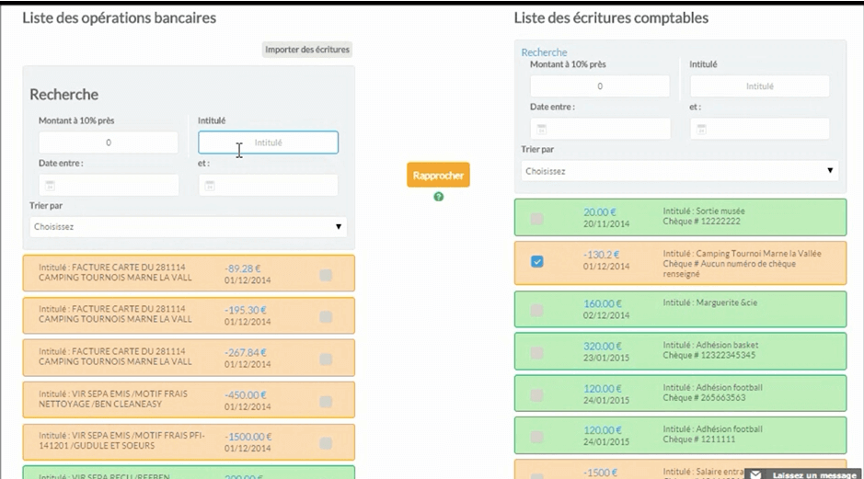Click the green help icon below Rapprocher
This screenshot has width=864, height=479.
click(439, 197)
